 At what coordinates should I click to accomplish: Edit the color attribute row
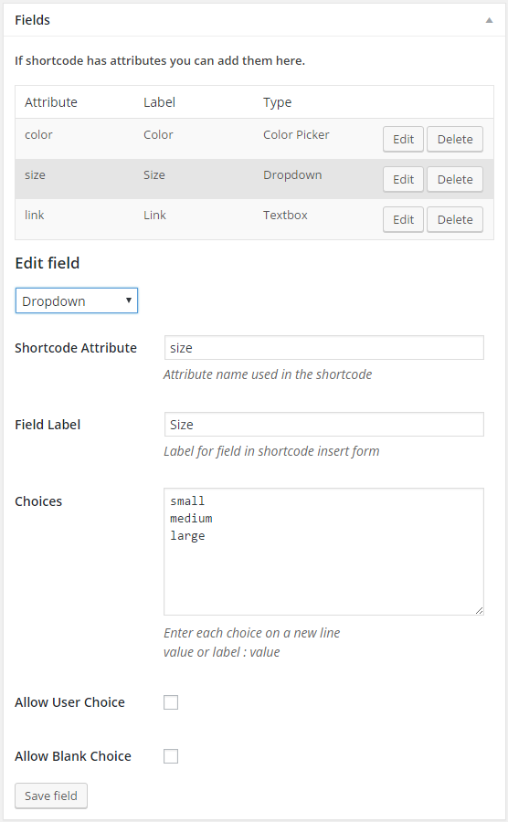pos(403,139)
